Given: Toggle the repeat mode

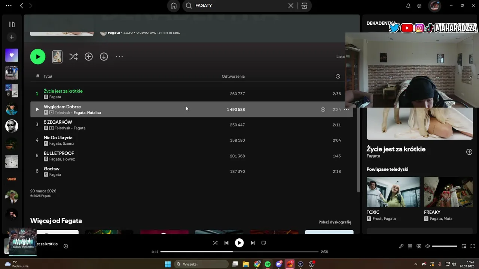Looking at the screenshot, I should tap(263, 243).
